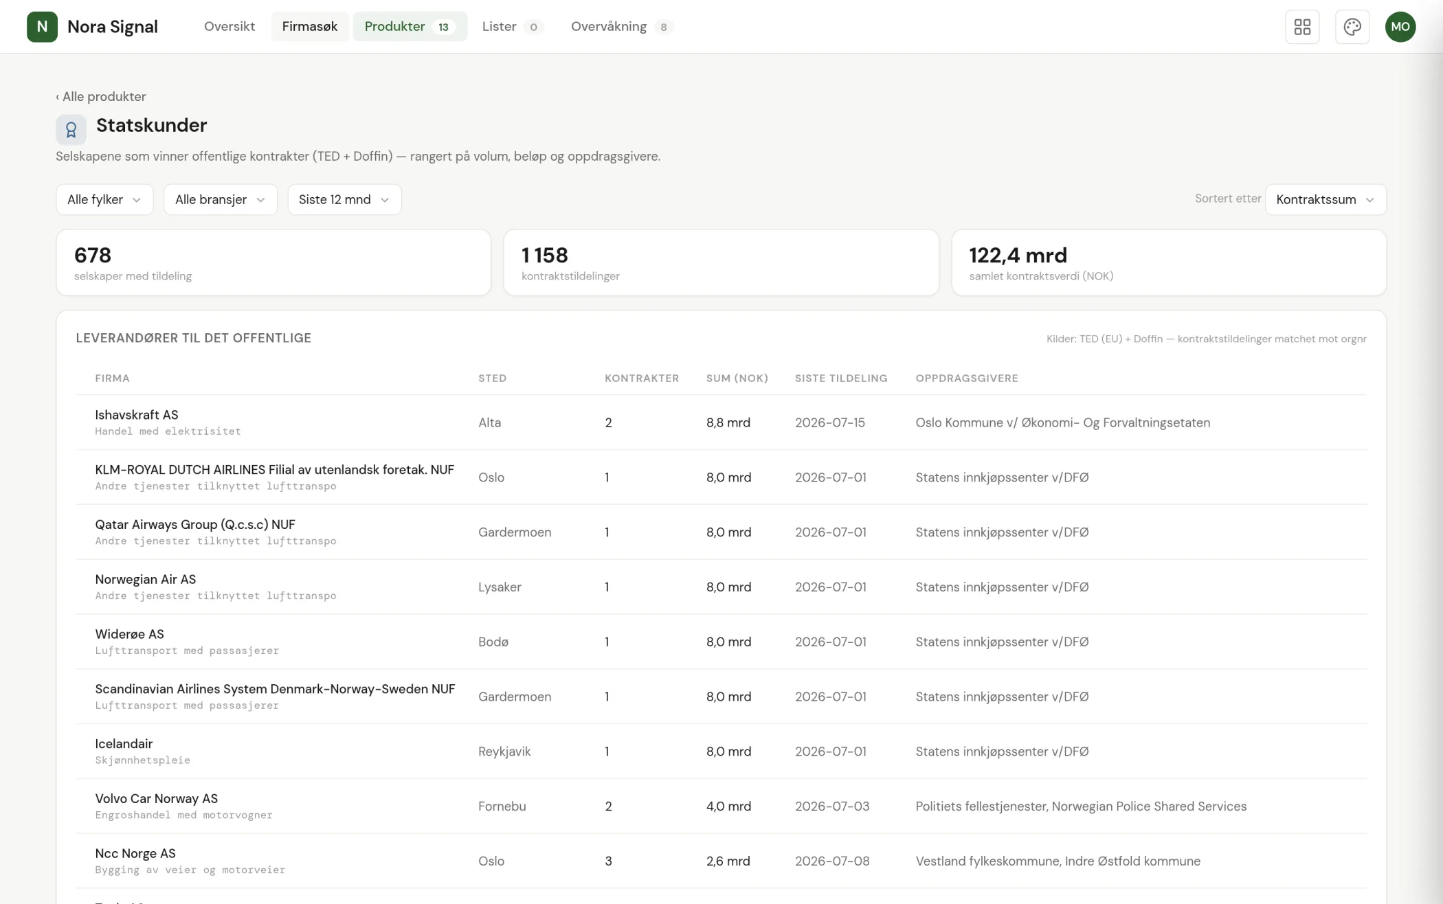1443x904 pixels.
Task: Click Oslo Kommune v/ Økonomi- Og Forvaltningsetaten
Action: [x=1063, y=422]
